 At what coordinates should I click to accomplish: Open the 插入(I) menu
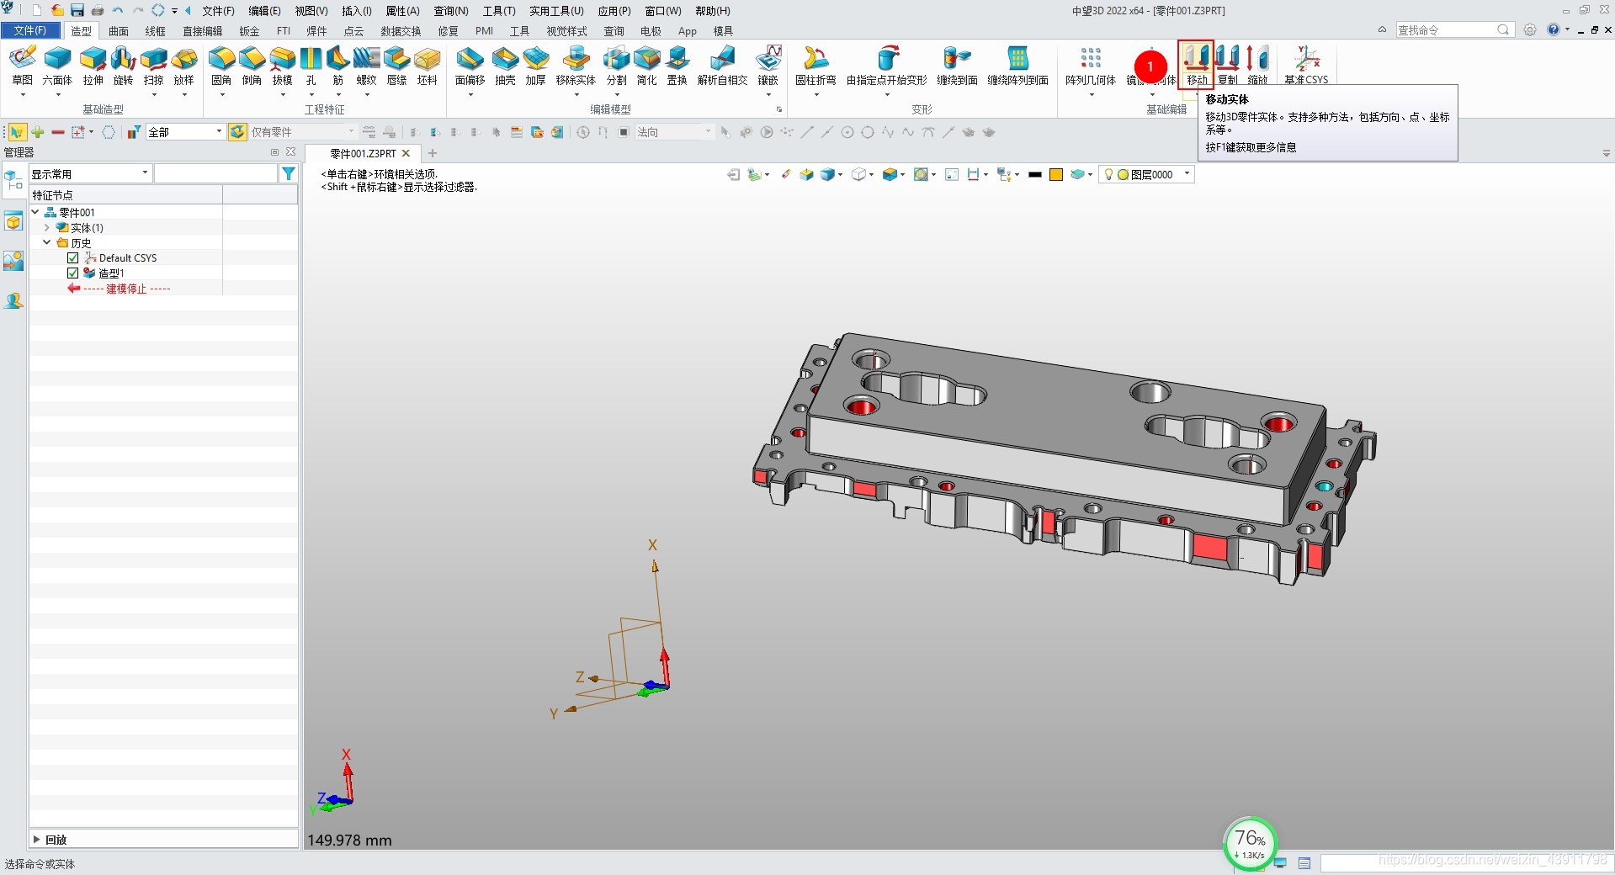click(x=356, y=11)
